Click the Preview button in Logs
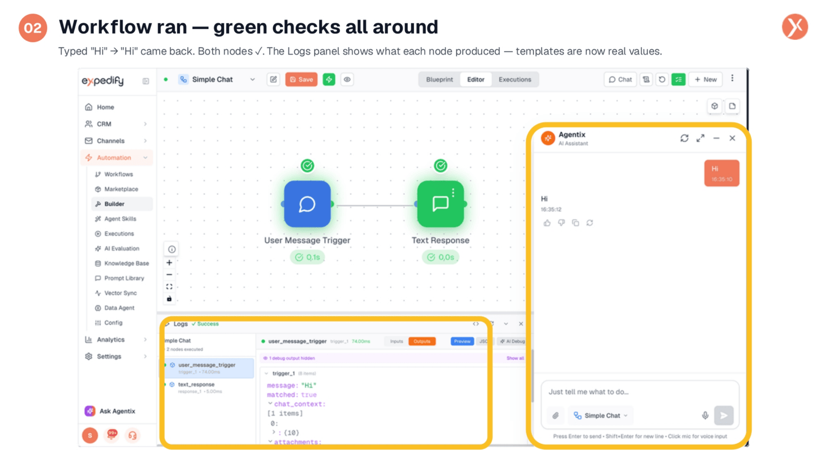 tap(462, 342)
